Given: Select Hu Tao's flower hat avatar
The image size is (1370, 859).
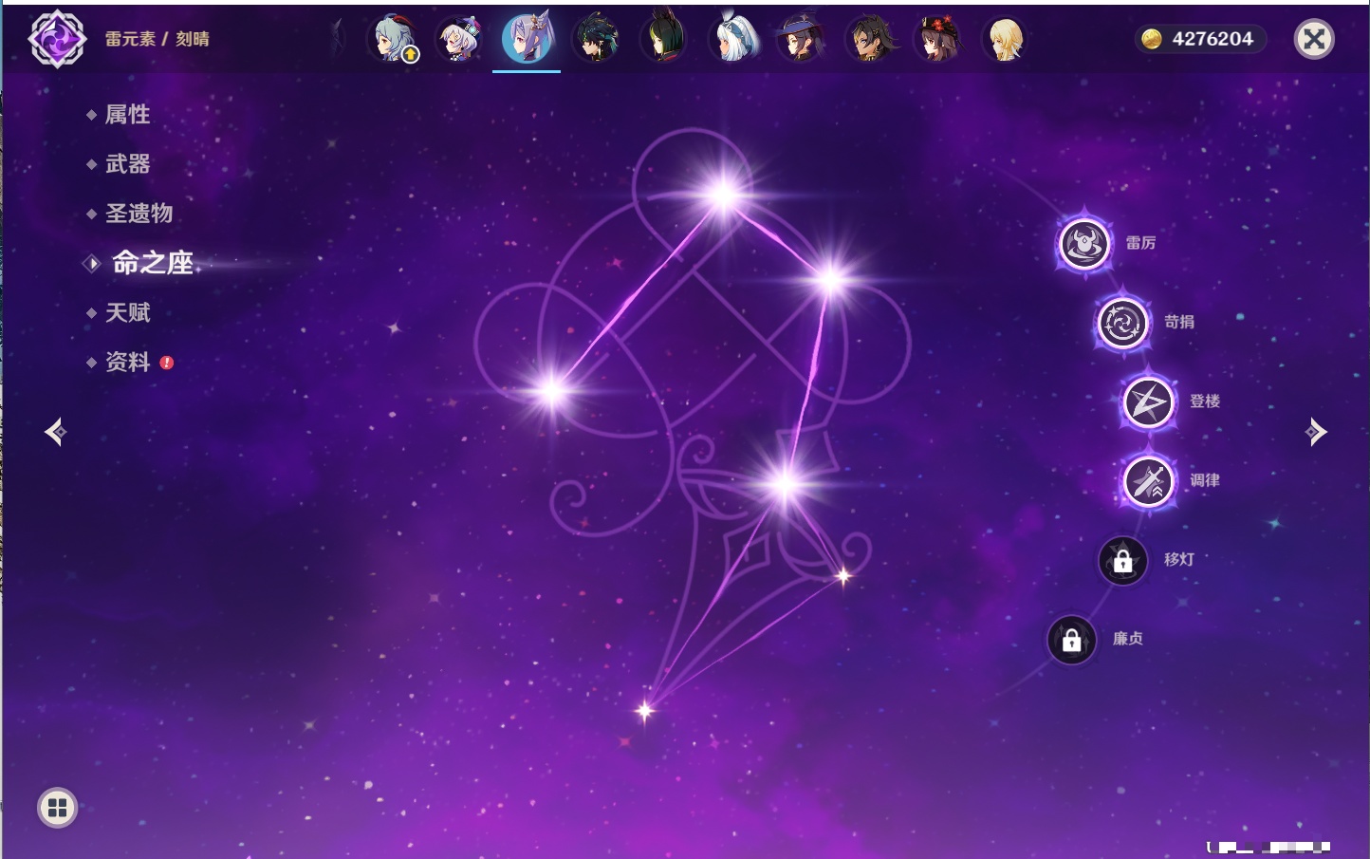Looking at the screenshot, I should (x=937, y=39).
